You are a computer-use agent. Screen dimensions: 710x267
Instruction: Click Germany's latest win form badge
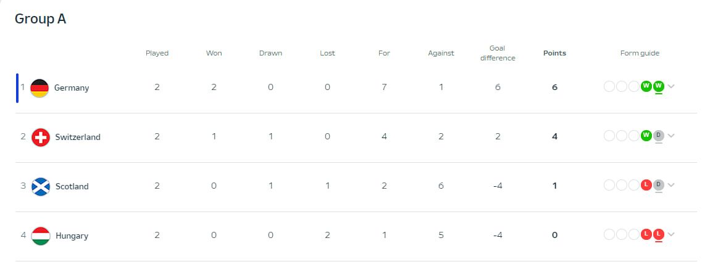point(659,86)
